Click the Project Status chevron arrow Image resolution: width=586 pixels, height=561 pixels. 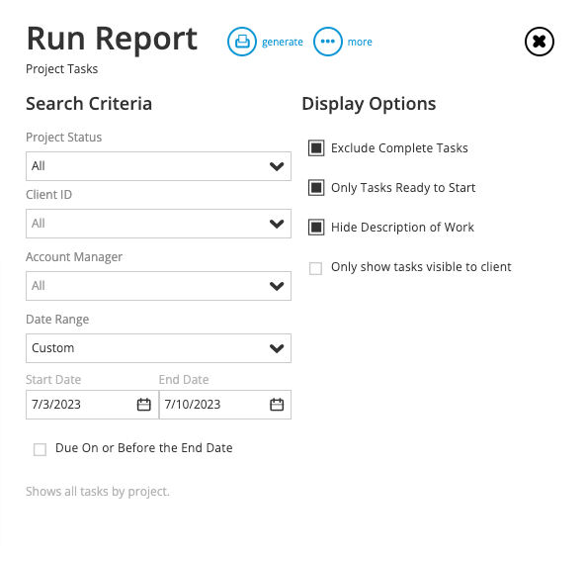tap(277, 166)
